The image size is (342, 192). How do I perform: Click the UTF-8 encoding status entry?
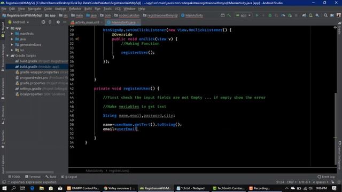(x=305, y=182)
